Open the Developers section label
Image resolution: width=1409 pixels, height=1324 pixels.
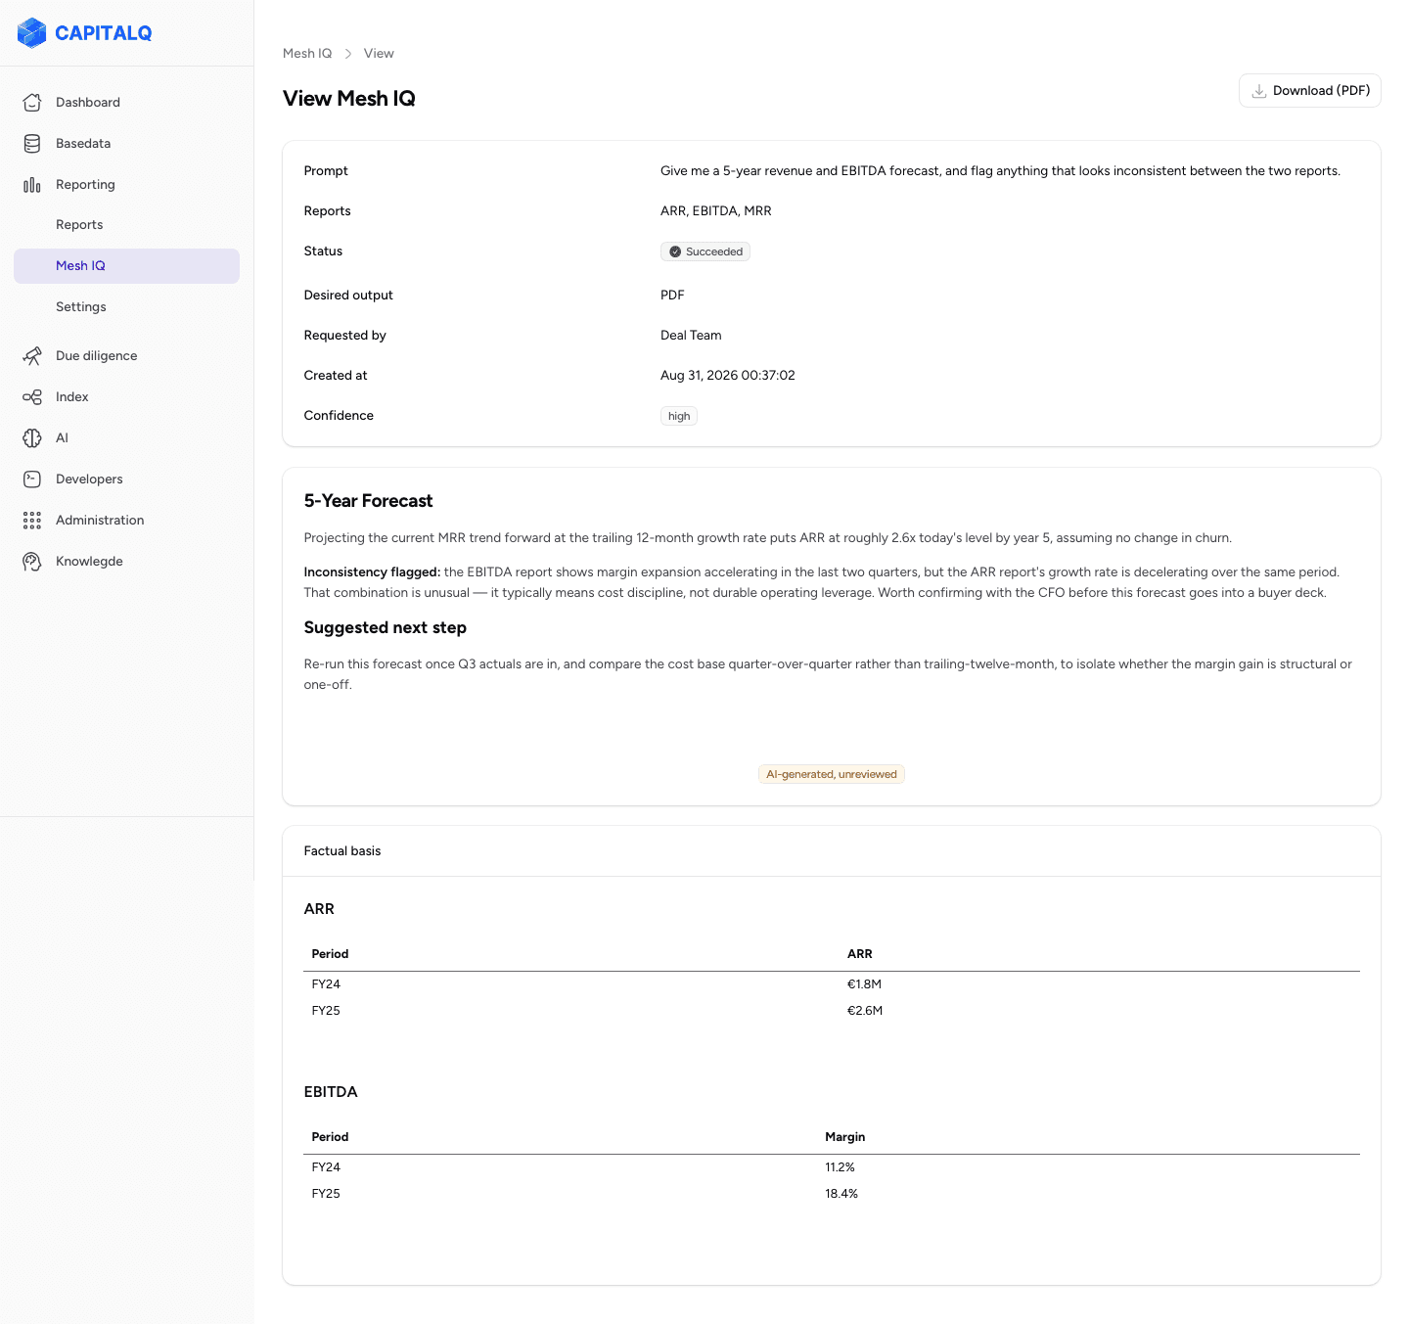89,479
